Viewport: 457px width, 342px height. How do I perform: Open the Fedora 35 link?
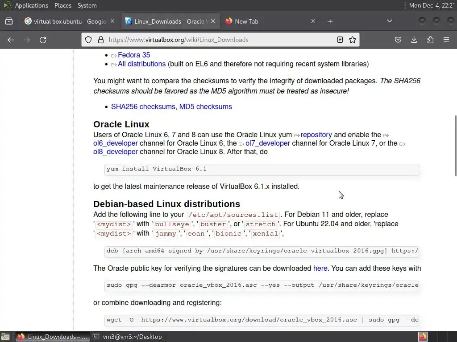(134, 55)
